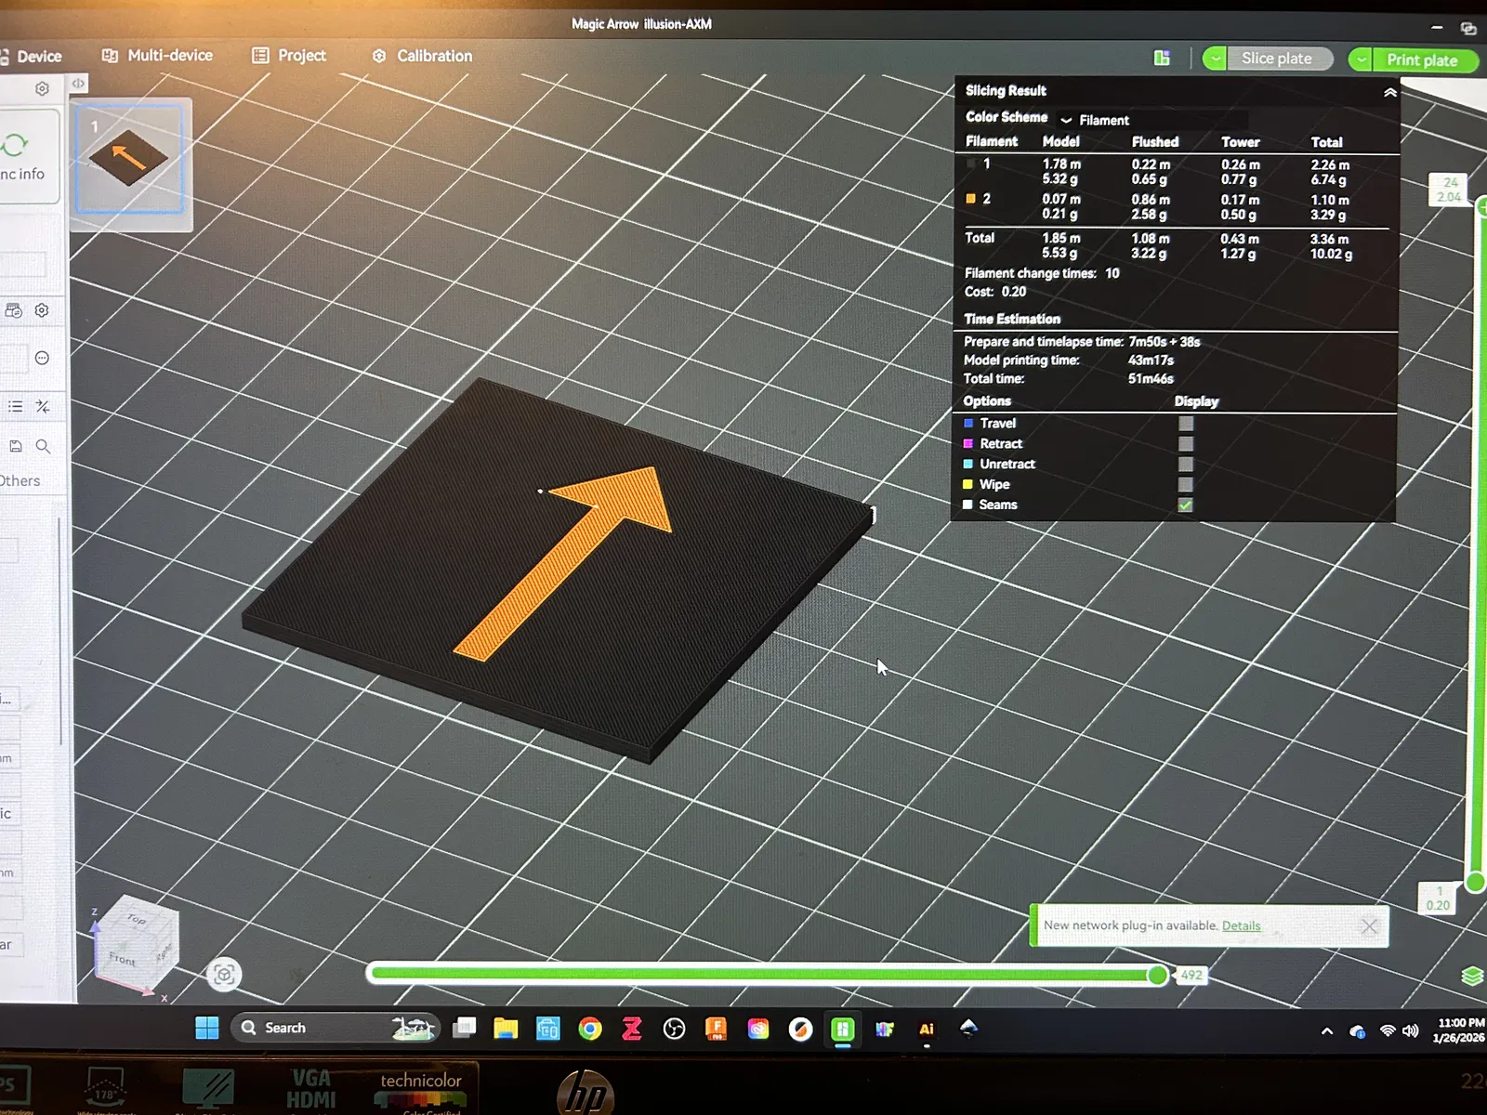1487x1115 pixels.
Task: Switch to the Multi-device tab
Action: (157, 56)
